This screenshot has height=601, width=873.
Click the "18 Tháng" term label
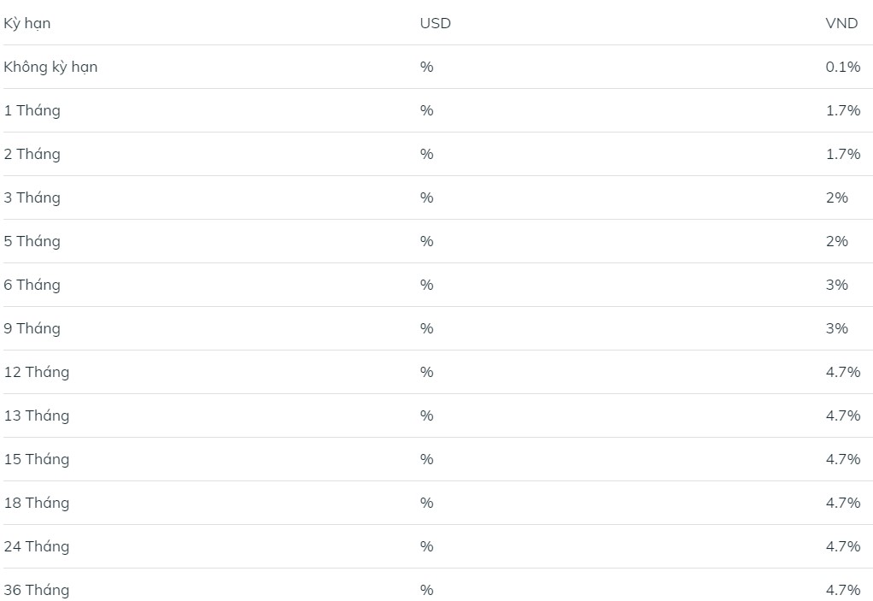(37, 503)
